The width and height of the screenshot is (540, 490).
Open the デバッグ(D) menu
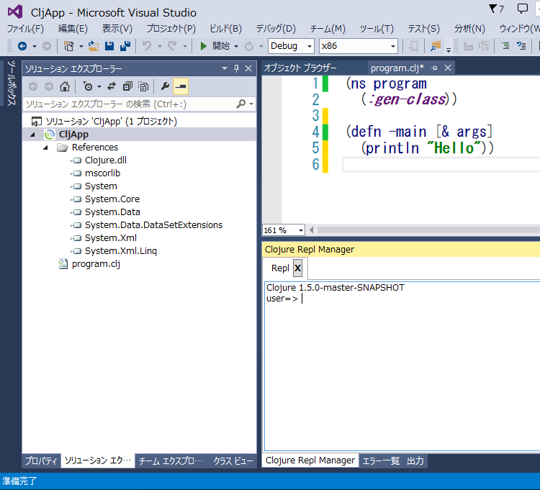276,29
